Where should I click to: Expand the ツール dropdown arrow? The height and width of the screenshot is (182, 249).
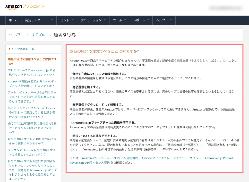[125, 20]
